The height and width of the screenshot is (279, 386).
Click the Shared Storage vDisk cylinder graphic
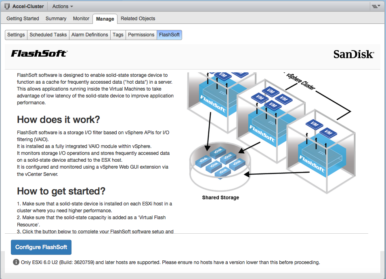220,166
